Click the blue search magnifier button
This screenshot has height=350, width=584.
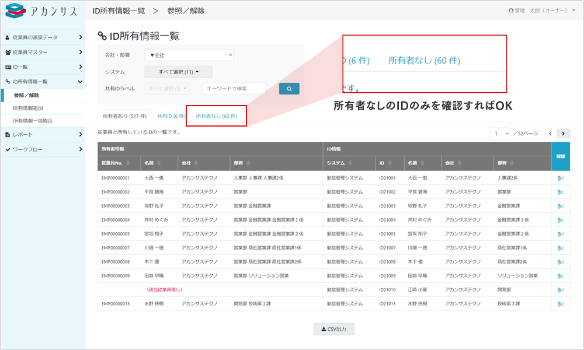(x=289, y=89)
